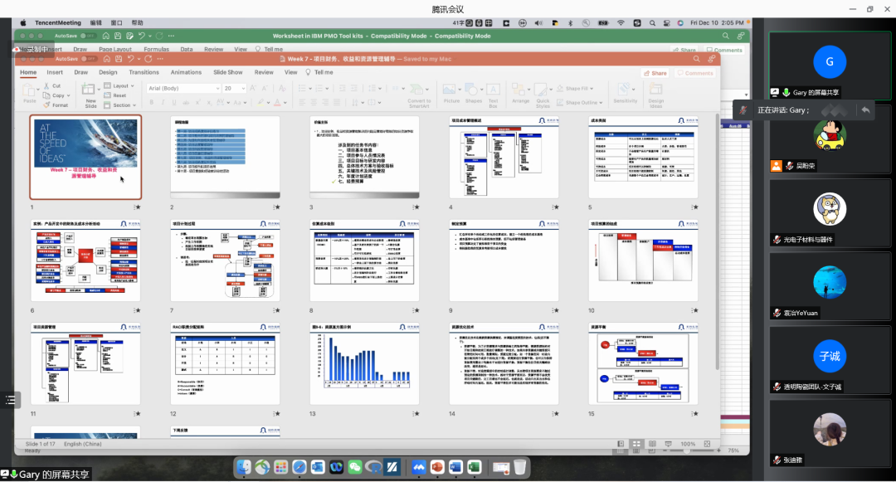Image resolution: width=896 pixels, height=482 pixels.
Task: Apply Underline formatting
Action: tap(174, 103)
